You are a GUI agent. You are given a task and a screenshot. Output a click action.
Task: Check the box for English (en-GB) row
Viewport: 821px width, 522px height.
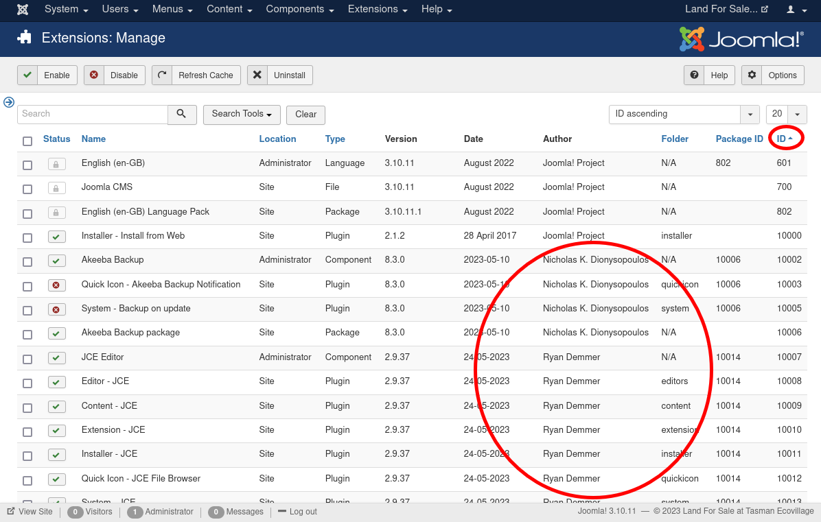click(x=27, y=165)
